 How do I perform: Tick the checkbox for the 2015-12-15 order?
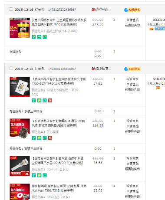coord(11,68)
